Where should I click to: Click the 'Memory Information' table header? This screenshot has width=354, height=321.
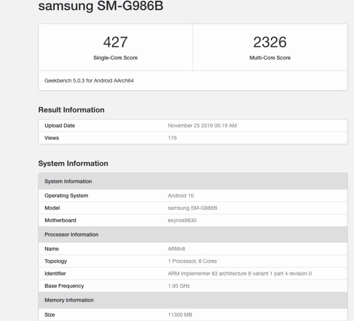193,300
